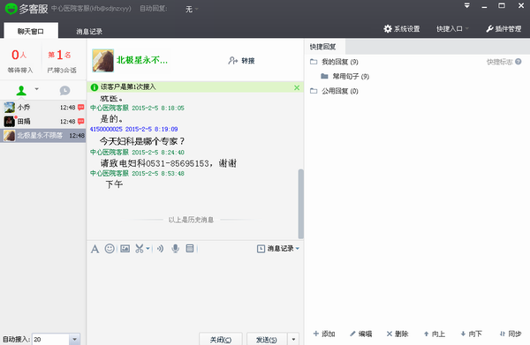Start voice input with the microphone icon

[175, 249]
